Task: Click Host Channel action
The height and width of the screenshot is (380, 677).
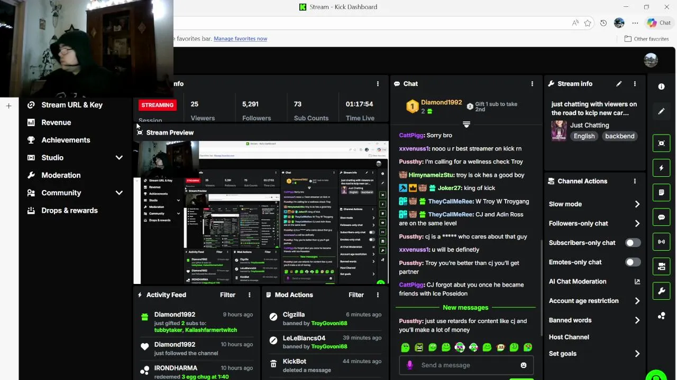Action: coord(569,337)
